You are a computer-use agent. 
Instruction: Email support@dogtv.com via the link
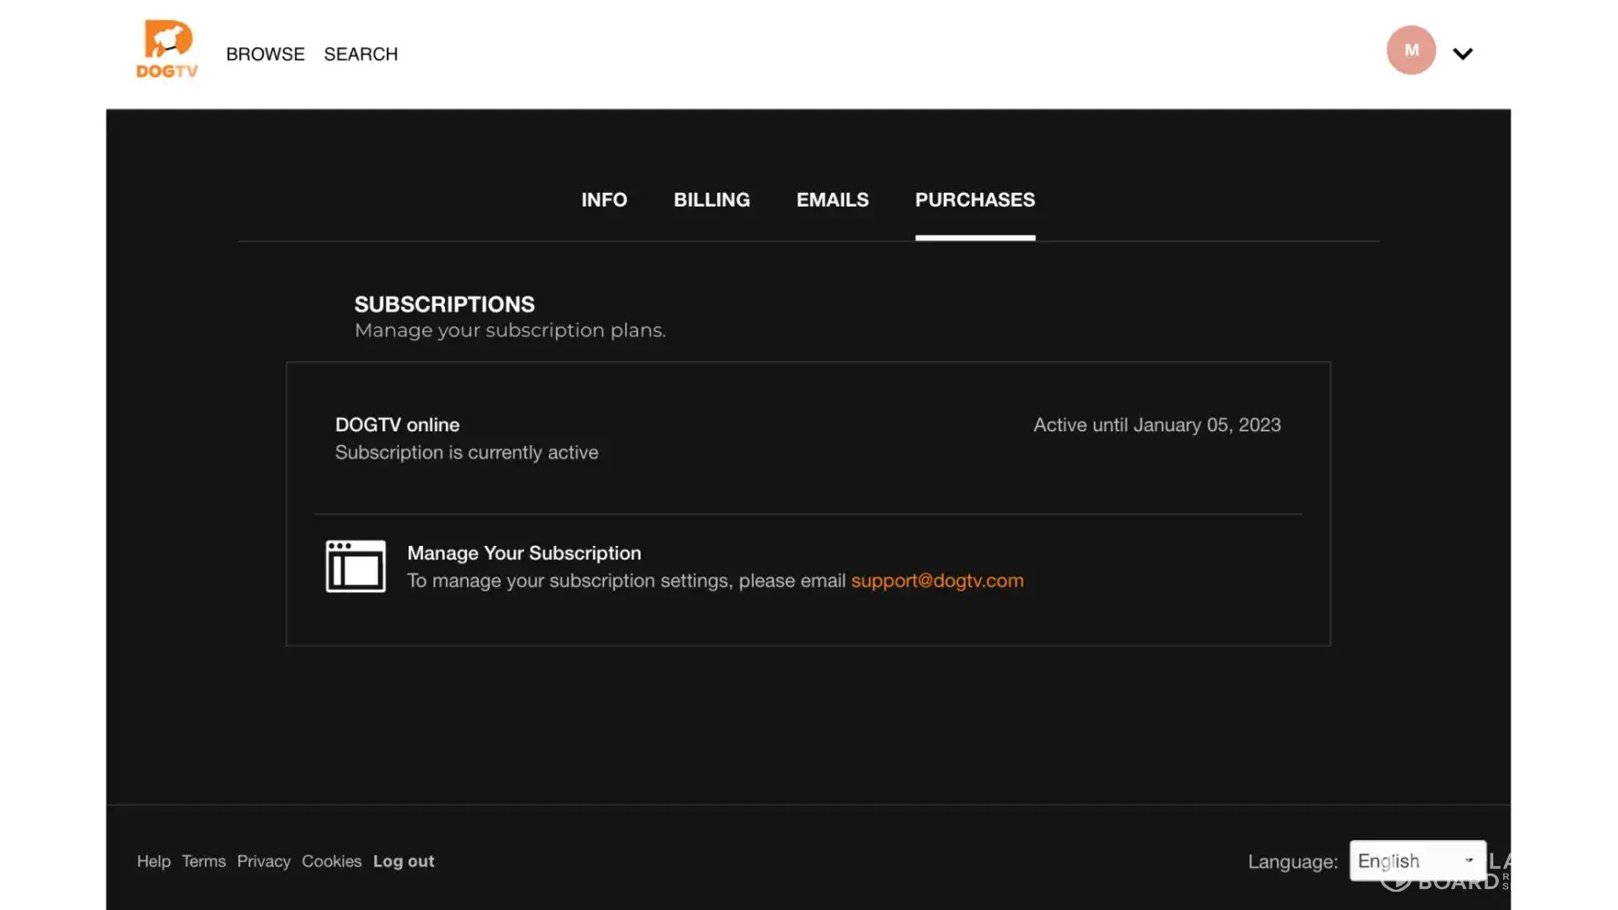point(937,581)
